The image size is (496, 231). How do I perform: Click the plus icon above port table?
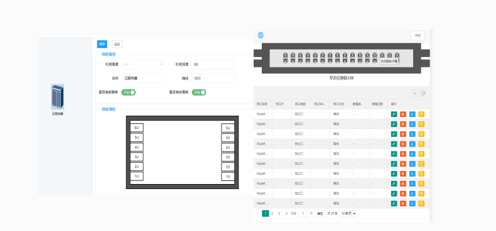tap(415, 93)
